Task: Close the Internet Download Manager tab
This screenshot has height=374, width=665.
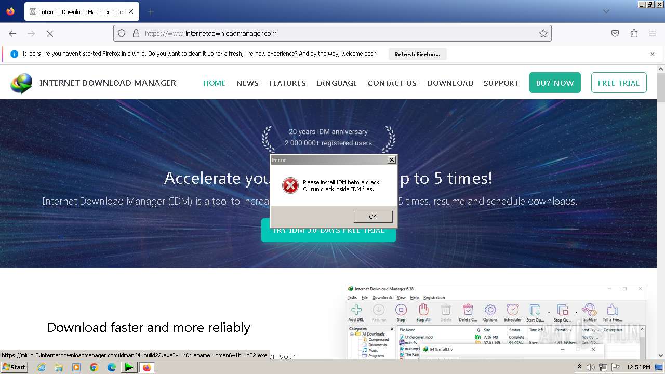Action: 130,11
